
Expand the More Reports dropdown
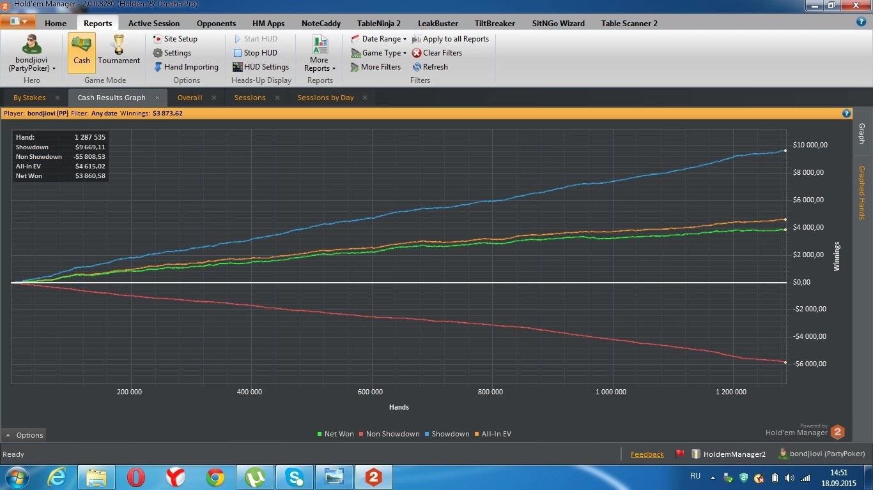(x=320, y=53)
